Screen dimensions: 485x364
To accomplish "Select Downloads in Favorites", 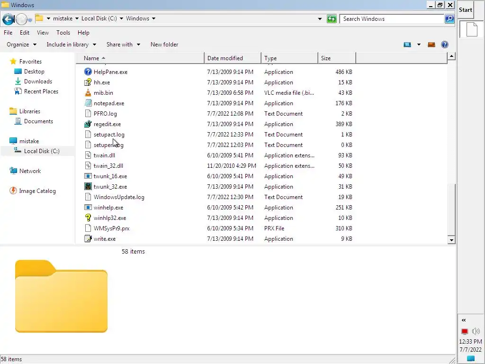I will tap(38, 82).
